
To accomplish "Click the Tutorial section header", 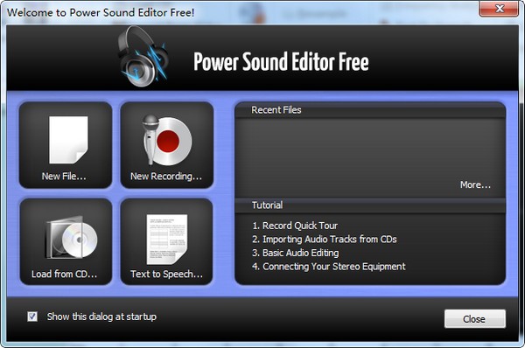I will 267,205.
